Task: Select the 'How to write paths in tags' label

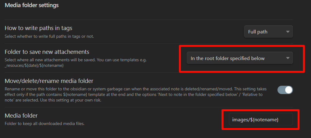Action: click(x=39, y=28)
